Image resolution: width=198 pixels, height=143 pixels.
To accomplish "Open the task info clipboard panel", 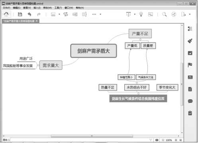I will (190, 113).
